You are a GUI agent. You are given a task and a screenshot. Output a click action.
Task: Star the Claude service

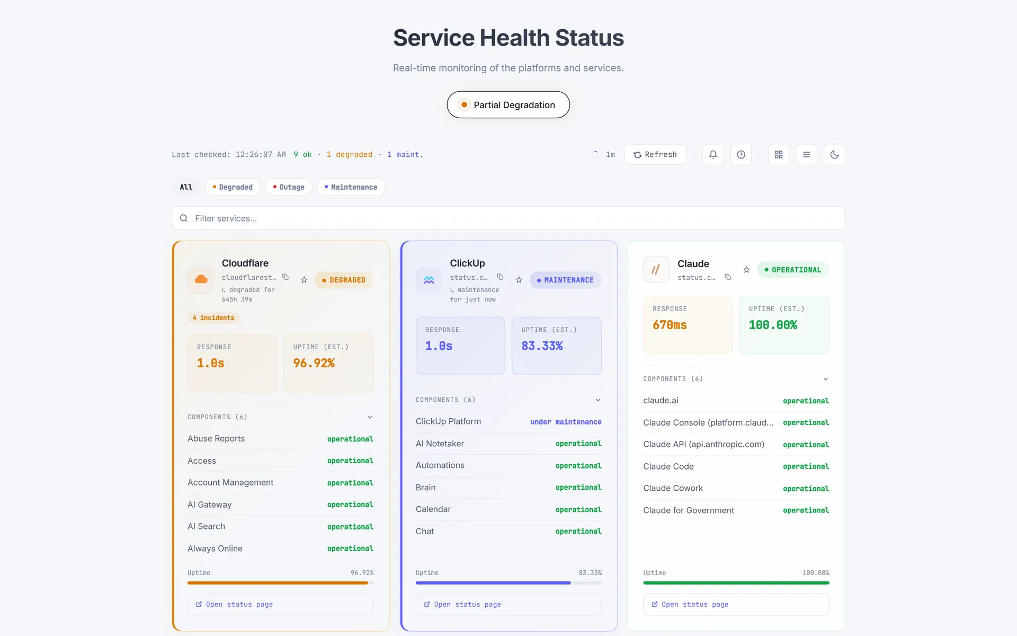746,270
